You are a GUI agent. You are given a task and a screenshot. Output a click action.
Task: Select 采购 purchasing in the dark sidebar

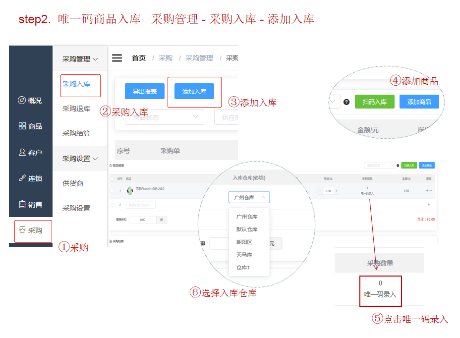[x=31, y=230]
